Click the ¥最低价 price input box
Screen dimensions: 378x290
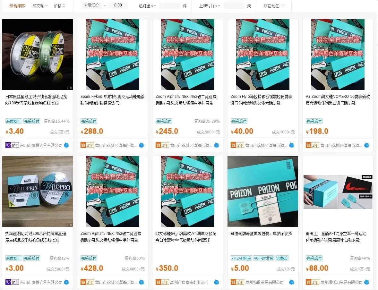pos(92,5)
